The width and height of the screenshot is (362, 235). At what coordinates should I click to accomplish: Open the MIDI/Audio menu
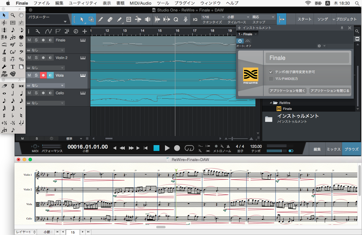tap(140, 3)
